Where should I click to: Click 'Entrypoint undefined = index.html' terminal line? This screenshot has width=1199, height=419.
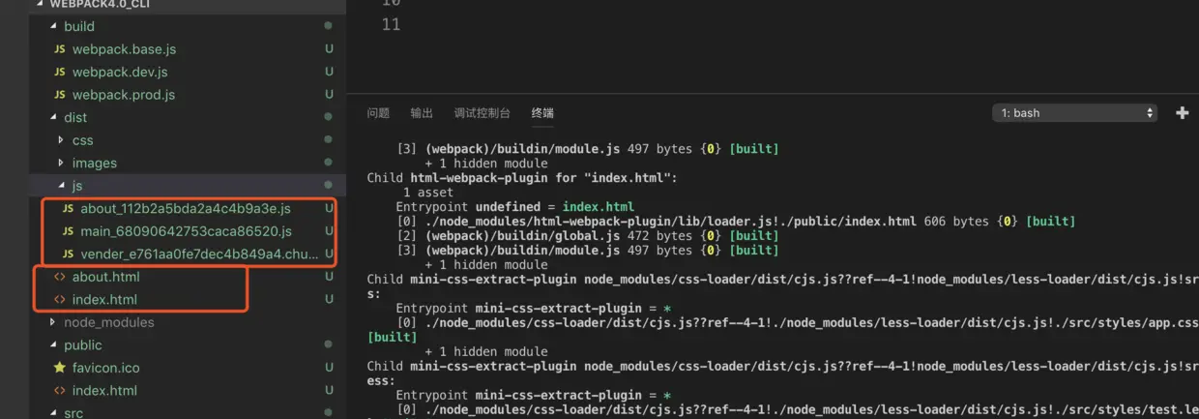pos(515,207)
